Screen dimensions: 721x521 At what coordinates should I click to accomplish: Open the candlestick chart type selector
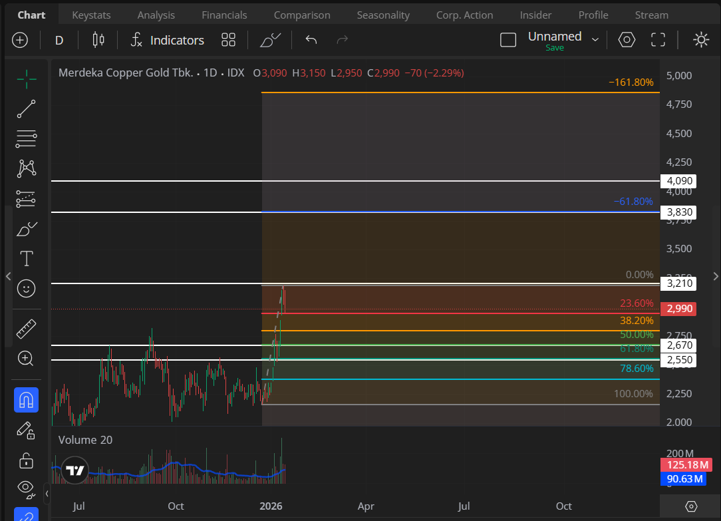(x=98, y=40)
